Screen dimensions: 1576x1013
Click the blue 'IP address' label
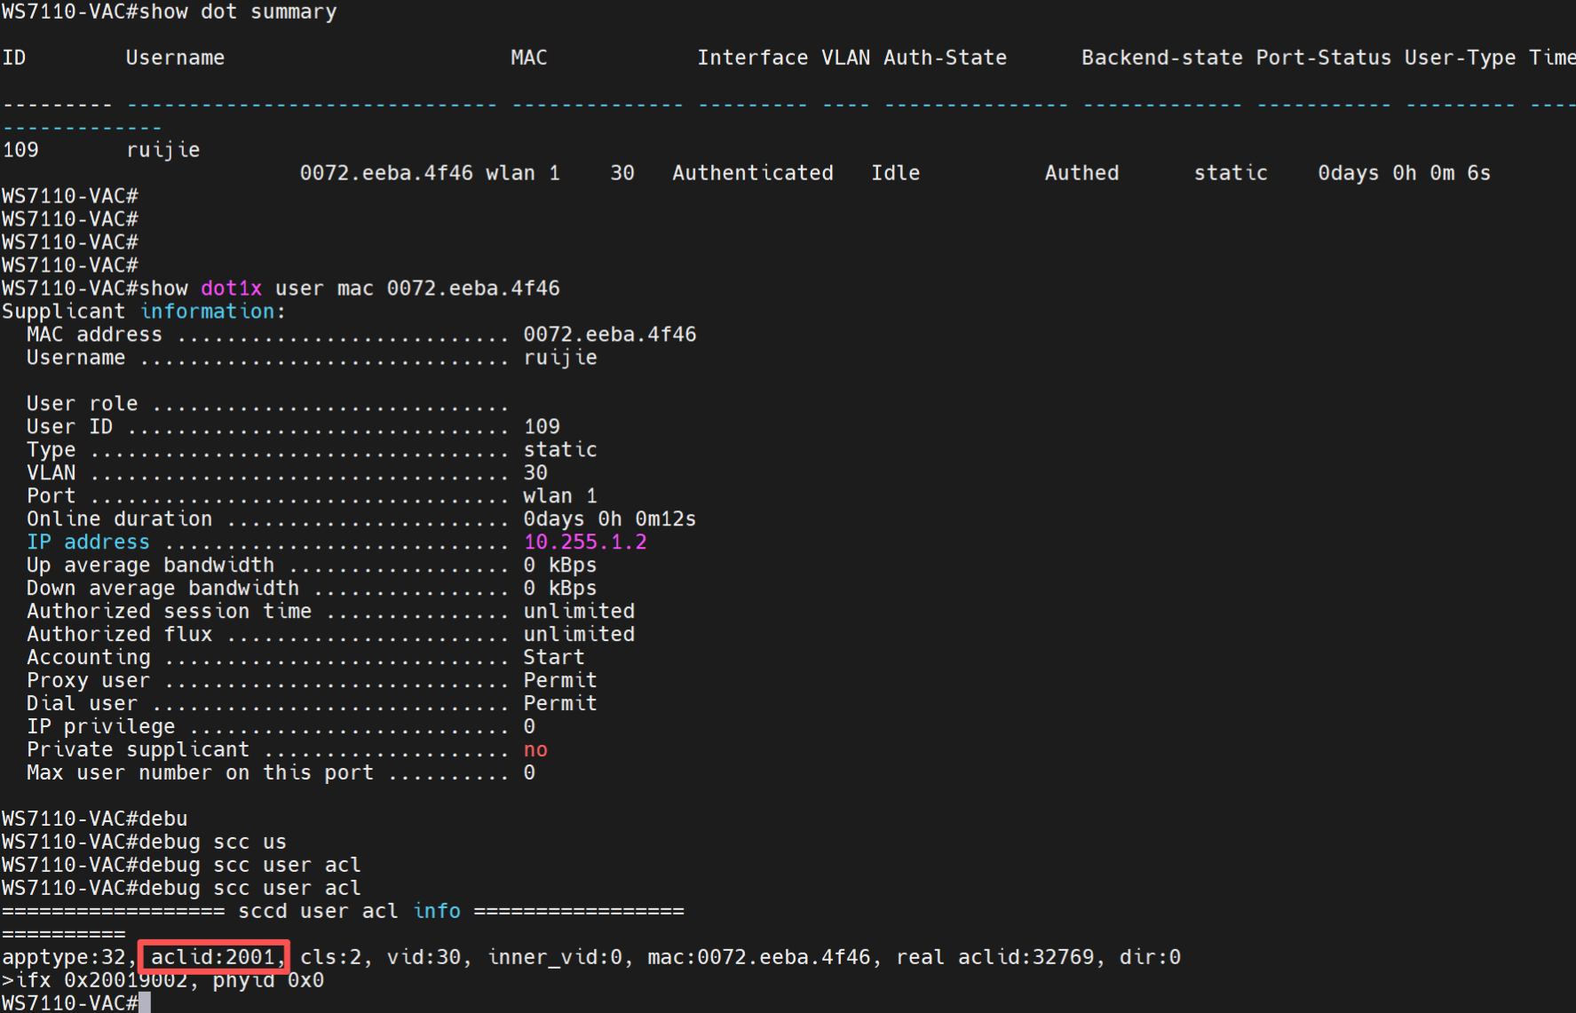tap(88, 542)
